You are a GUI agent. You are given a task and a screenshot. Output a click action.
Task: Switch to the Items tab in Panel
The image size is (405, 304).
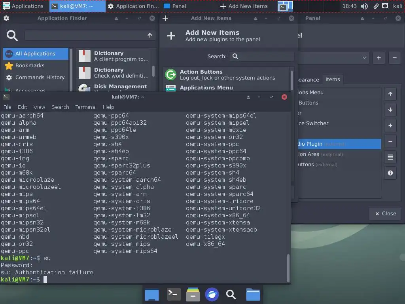[333, 79]
